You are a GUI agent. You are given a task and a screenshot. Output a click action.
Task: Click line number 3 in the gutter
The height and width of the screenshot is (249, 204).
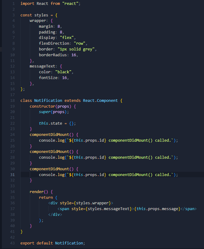[x=13, y=15]
